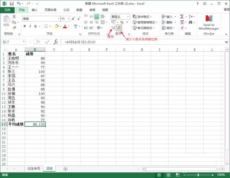Click the Insert Function fx button
The image size is (230, 178).
56,42
